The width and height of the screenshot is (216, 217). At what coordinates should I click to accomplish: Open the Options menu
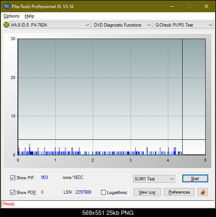(11, 16)
